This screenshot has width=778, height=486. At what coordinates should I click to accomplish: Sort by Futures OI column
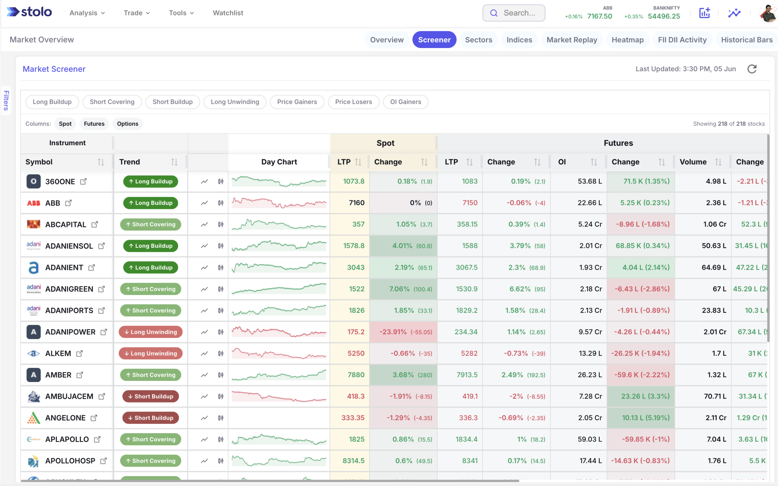coord(594,162)
